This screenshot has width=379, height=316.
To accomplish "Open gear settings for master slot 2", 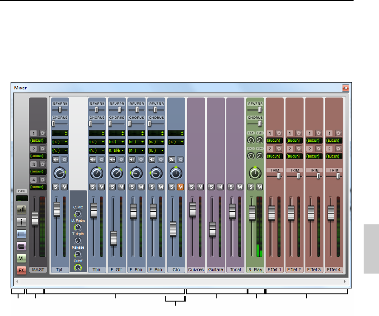I will [42, 149].
